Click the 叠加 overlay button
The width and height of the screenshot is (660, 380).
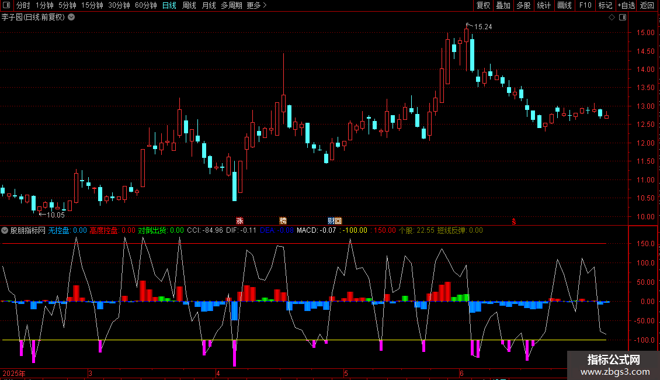coord(503,5)
